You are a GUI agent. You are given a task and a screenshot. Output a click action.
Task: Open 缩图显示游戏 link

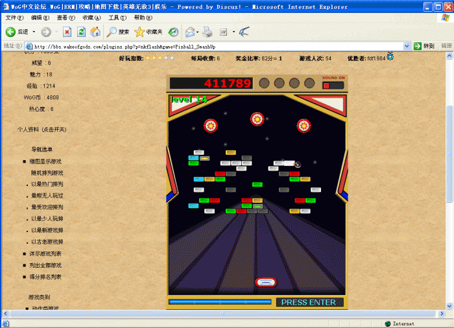45,161
